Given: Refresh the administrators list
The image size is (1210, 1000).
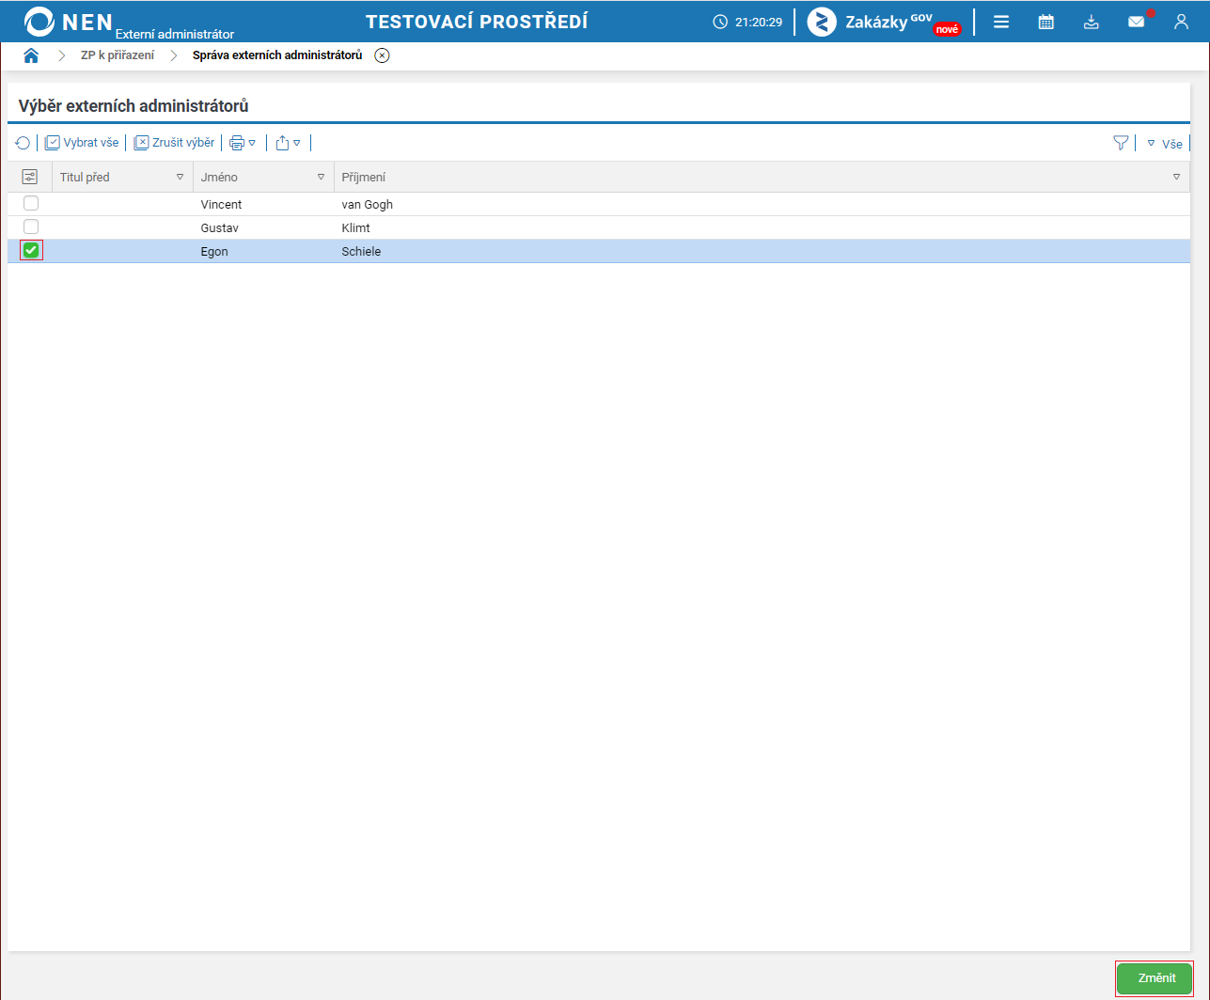Looking at the screenshot, I should tap(23, 143).
